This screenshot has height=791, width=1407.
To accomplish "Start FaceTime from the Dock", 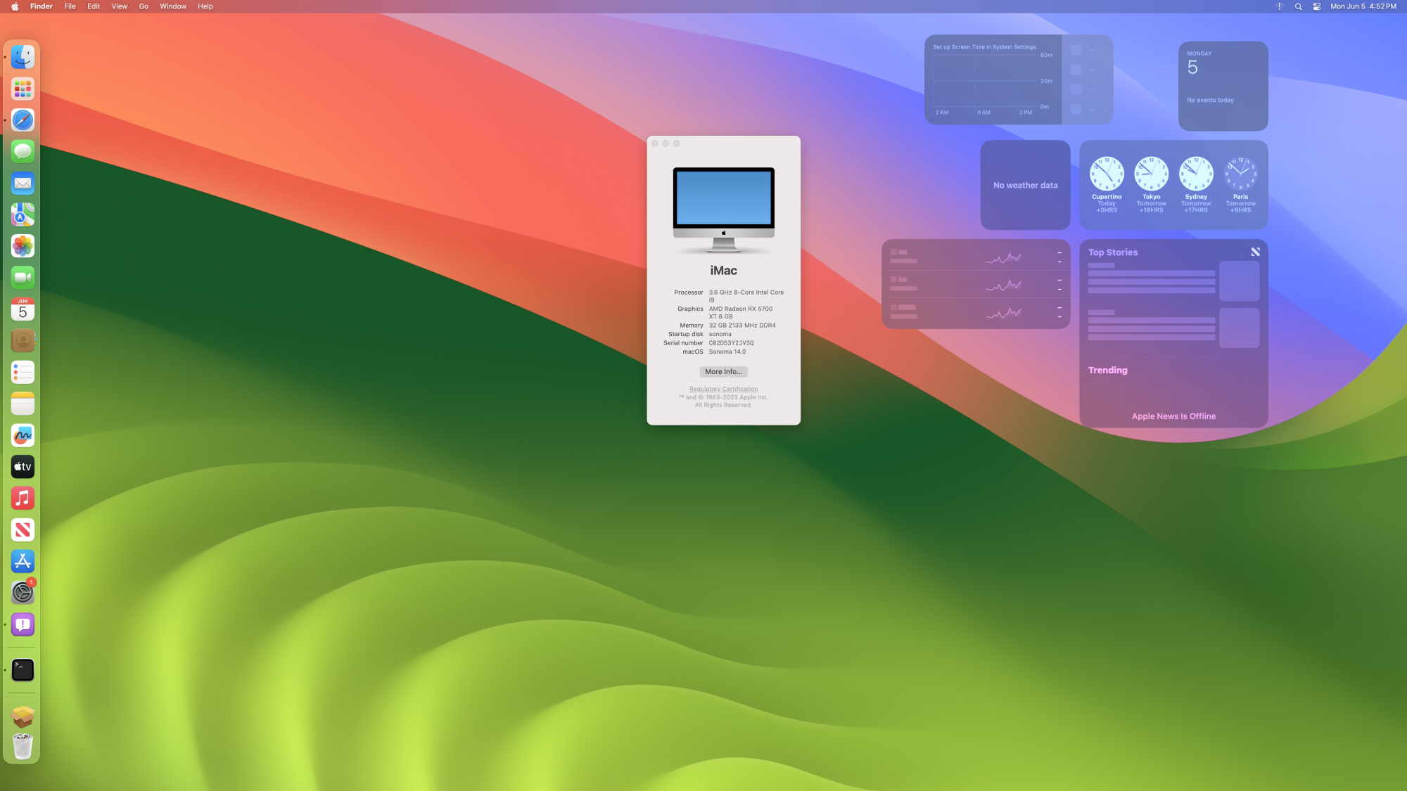I will click(23, 278).
